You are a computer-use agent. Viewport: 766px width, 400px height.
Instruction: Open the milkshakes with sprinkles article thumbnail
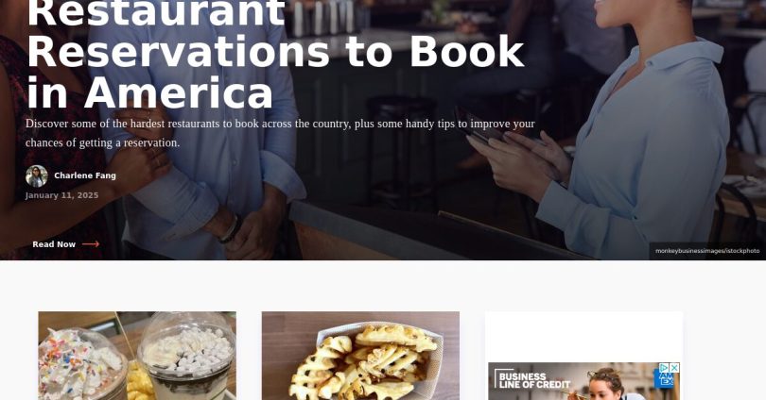click(x=137, y=356)
